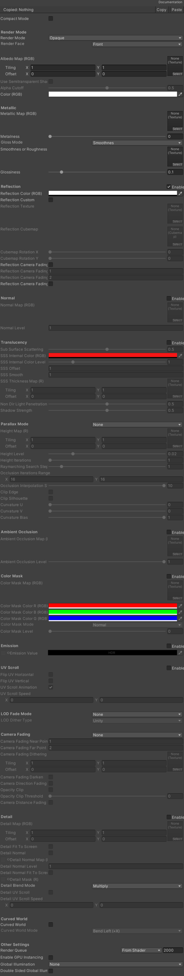The image size is (184, 976).
Task: Open the Global Illumination dropdown
Action: (x=116, y=964)
